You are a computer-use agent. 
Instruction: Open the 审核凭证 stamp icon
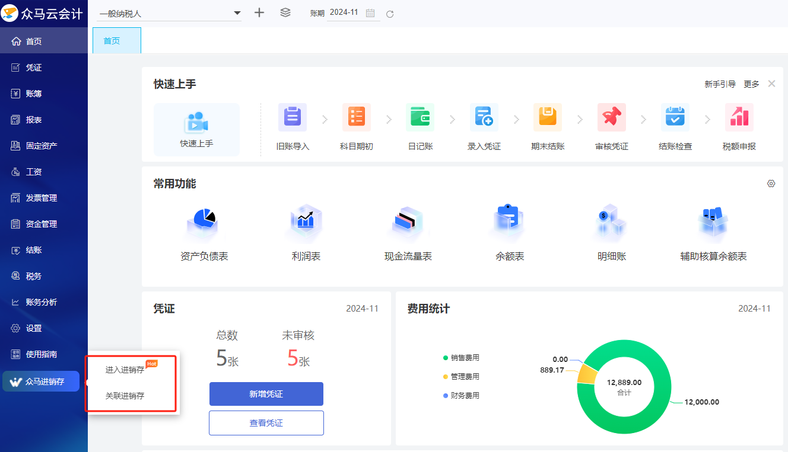(612, 117)
